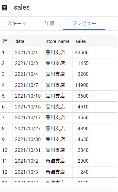
Task: Click the date cell 2021/10/16
Action: tap(28, 107)
